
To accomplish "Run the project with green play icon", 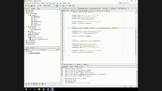I will click(66, 6).
